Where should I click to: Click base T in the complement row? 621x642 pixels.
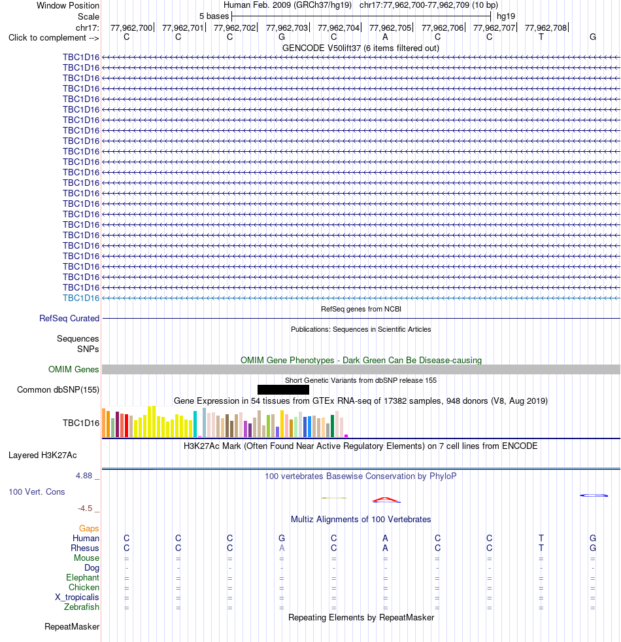click(x=541, y=37)
